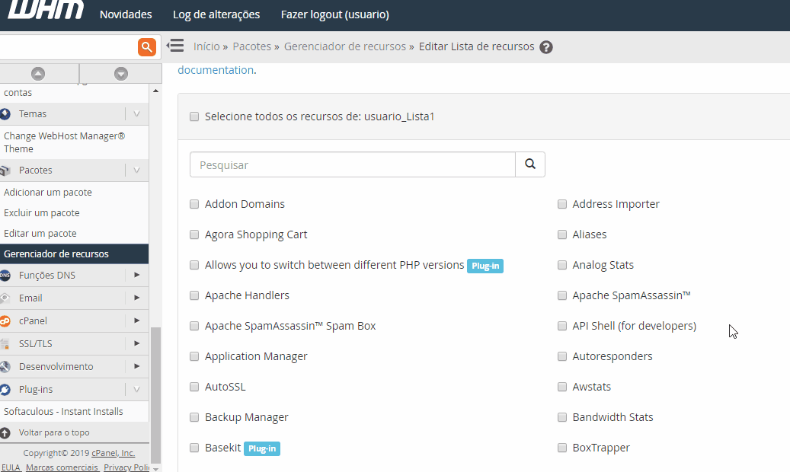The width and height of the screenshot is (790, 472).
Task: Click the orange sidebar search button
Action: click(x=146, y=47)
